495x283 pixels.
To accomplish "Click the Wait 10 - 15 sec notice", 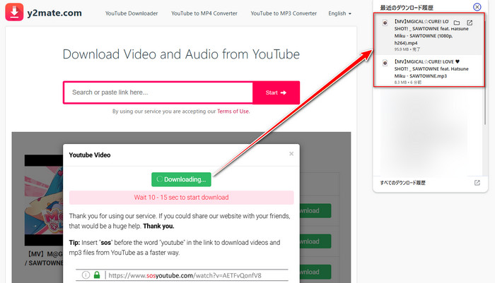I will [181, 198].
